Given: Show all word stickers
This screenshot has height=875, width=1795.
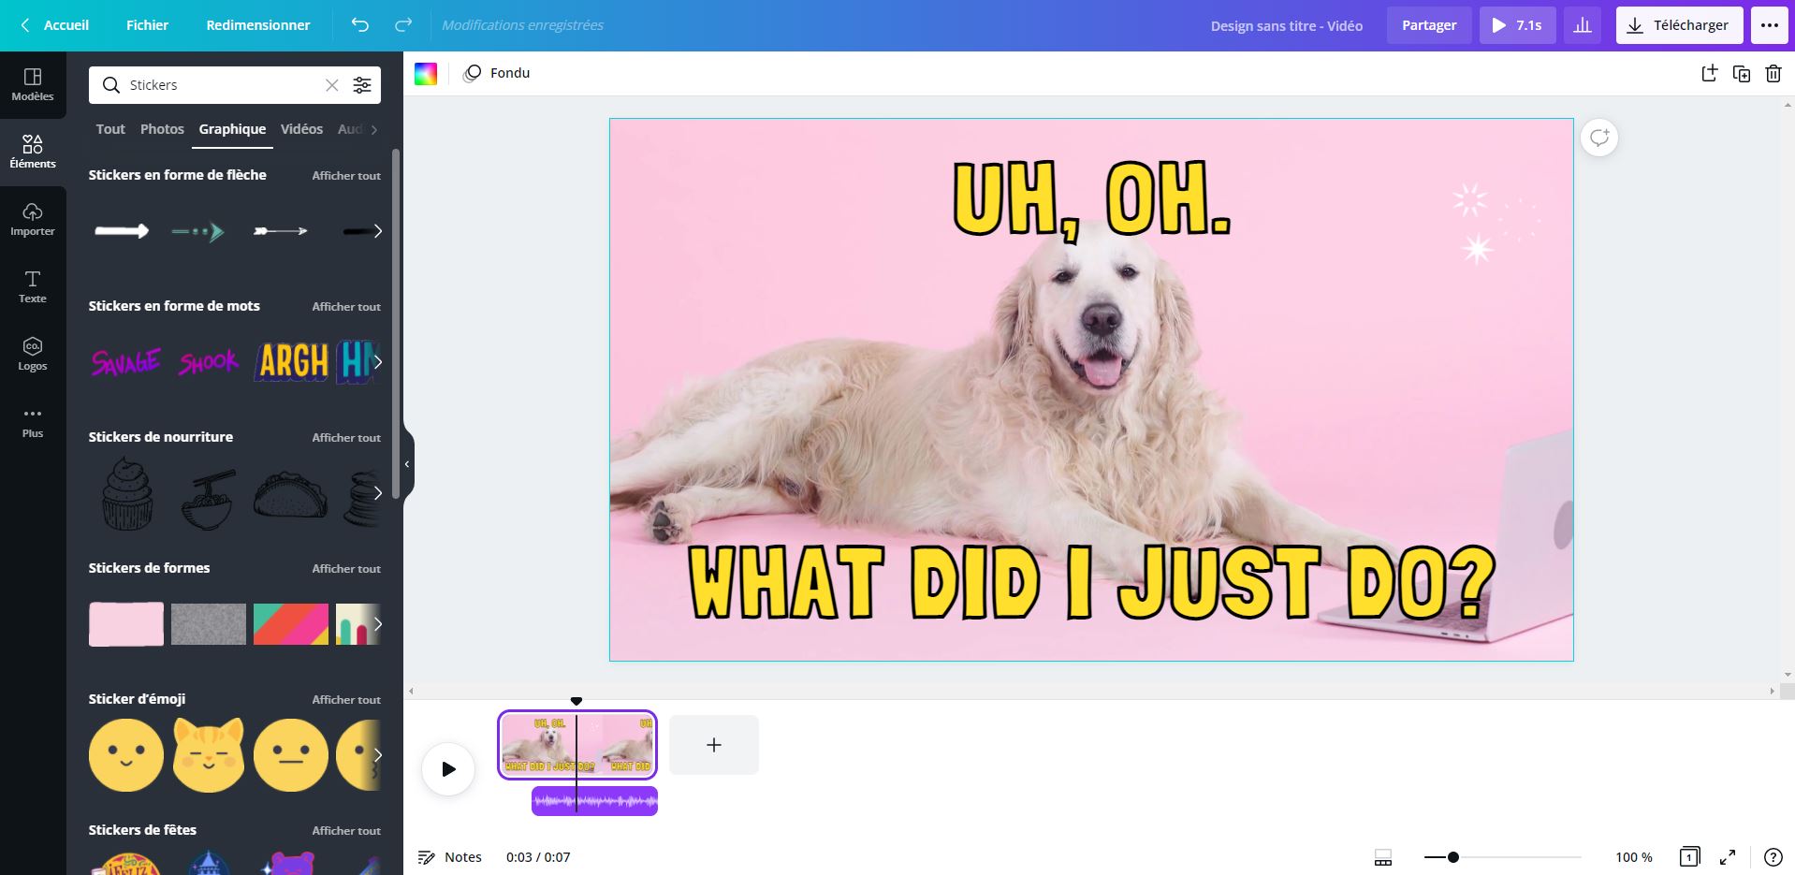Looking at the screenshot, I should pos(346,307).
